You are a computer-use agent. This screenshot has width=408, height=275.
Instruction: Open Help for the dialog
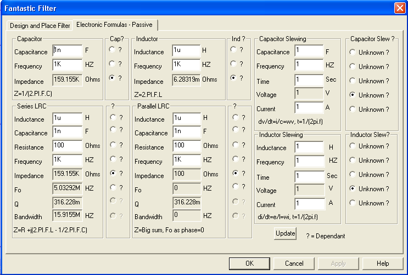point(383,263)
